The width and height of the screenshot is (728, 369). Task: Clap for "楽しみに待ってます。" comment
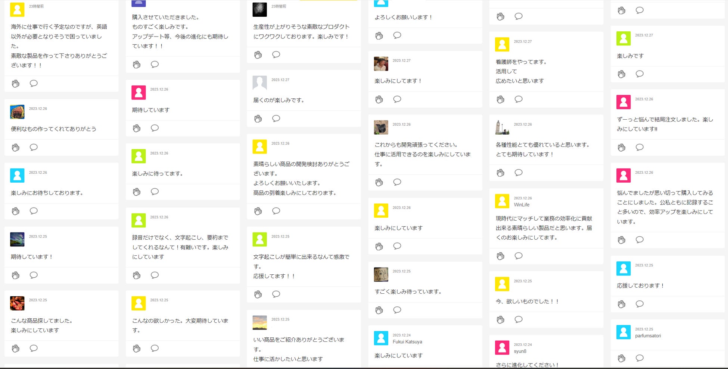[x=137, y=192]
